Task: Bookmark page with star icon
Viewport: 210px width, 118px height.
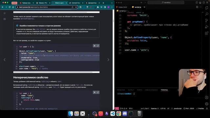Action: coord(76,7)
